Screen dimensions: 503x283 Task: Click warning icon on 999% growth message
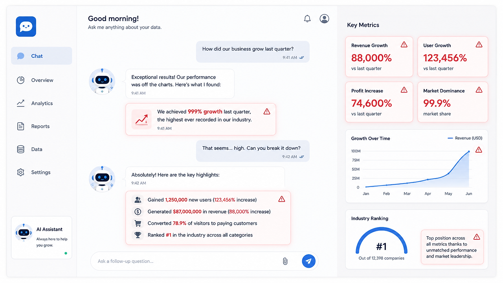[267, 112]
